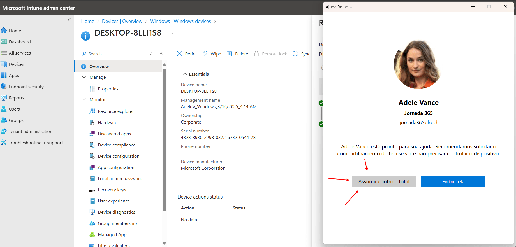Click the Delete trash icon
This screenshot has height=247, width=516.
click(x=230, y=53)
